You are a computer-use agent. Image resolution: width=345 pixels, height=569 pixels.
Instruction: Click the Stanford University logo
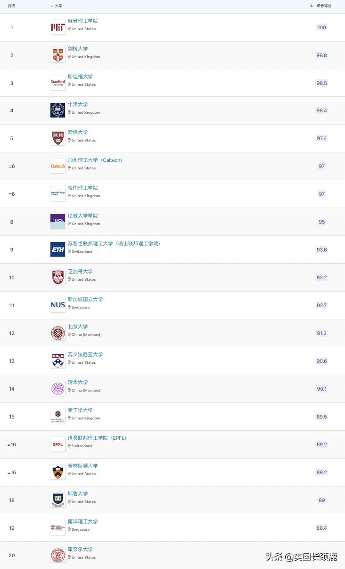[57, 83]
